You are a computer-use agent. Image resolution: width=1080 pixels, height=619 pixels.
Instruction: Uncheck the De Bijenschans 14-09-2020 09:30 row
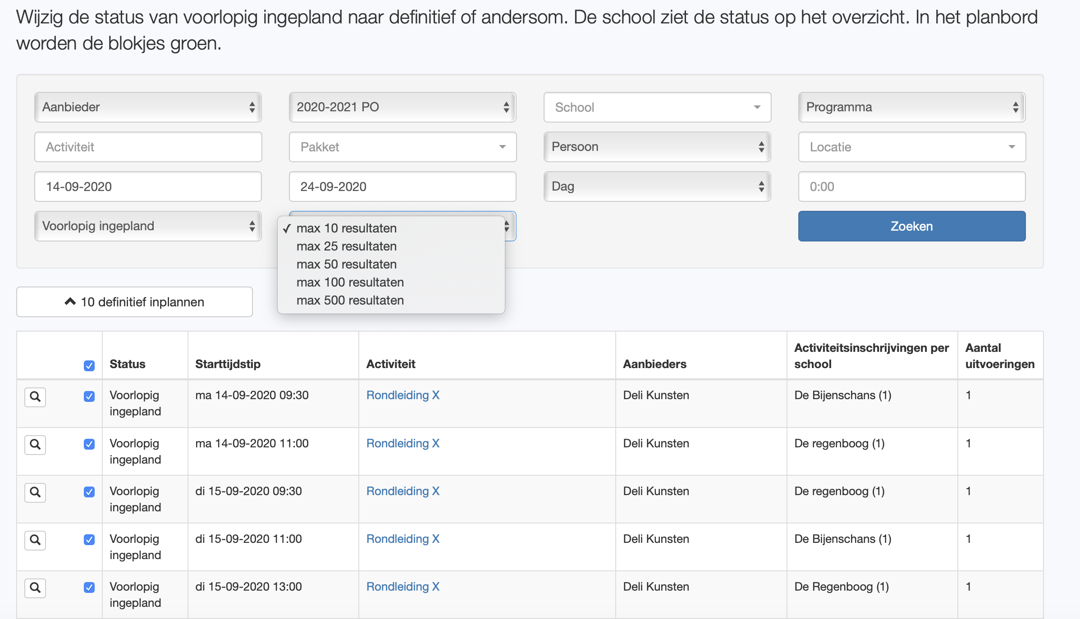coord(89,396)
